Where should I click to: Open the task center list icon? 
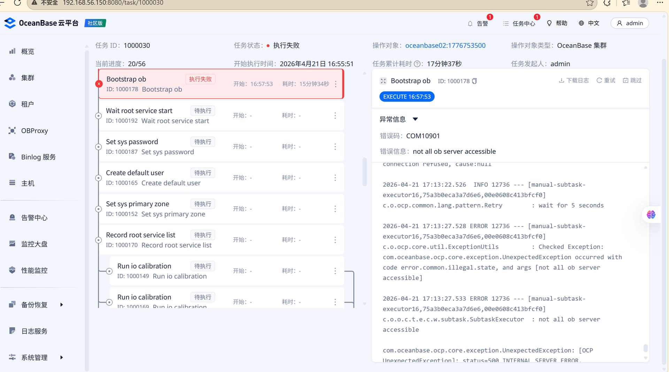pyautogui.click(x=506, y=23)
